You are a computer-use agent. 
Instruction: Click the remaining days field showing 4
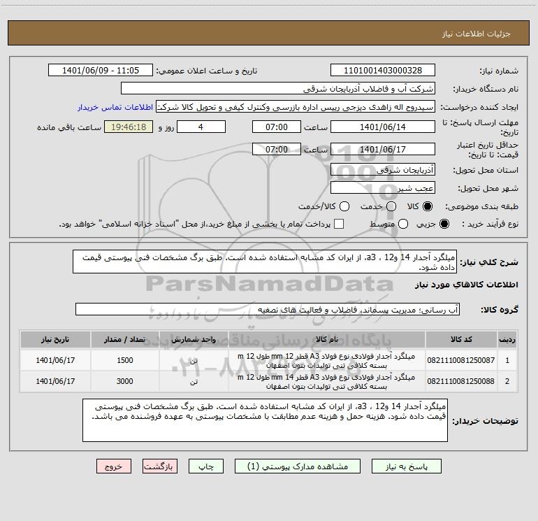click(x=201, y=127)
